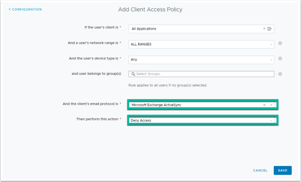Click the device type dropdown chevron arrow

pyautogui.click(x=271, y=60)
